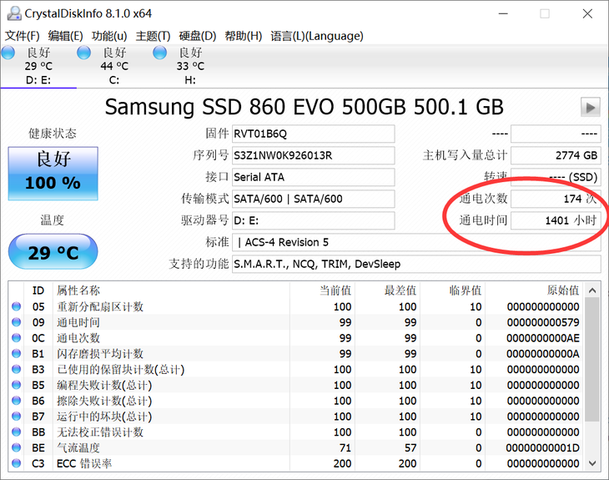Click the status dot for attribute 09
The image size is (609, 480).
[x=17, y=322]
